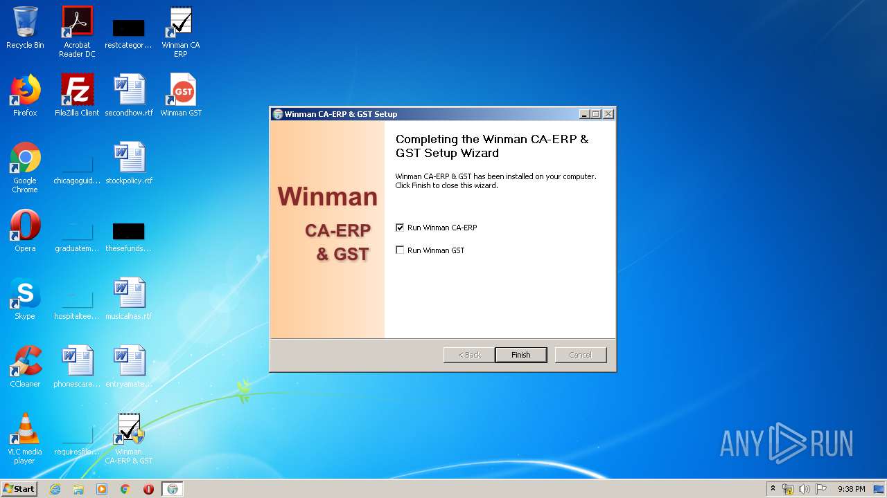Open Opera desktop shortcut
This screenshot has width=887, height=498.
pyautogui.click(x=25, y=231)
